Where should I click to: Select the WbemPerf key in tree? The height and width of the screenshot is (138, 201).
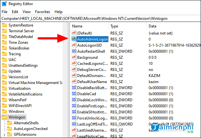click(x=18, y=100)
